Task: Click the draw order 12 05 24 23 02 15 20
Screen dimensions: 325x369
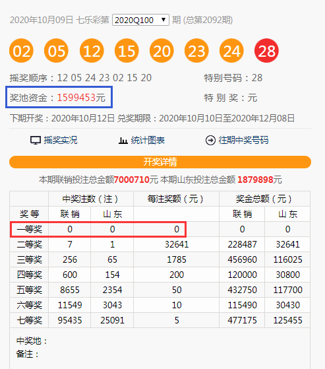Action: pyautogui.click(x=104, y=78)
